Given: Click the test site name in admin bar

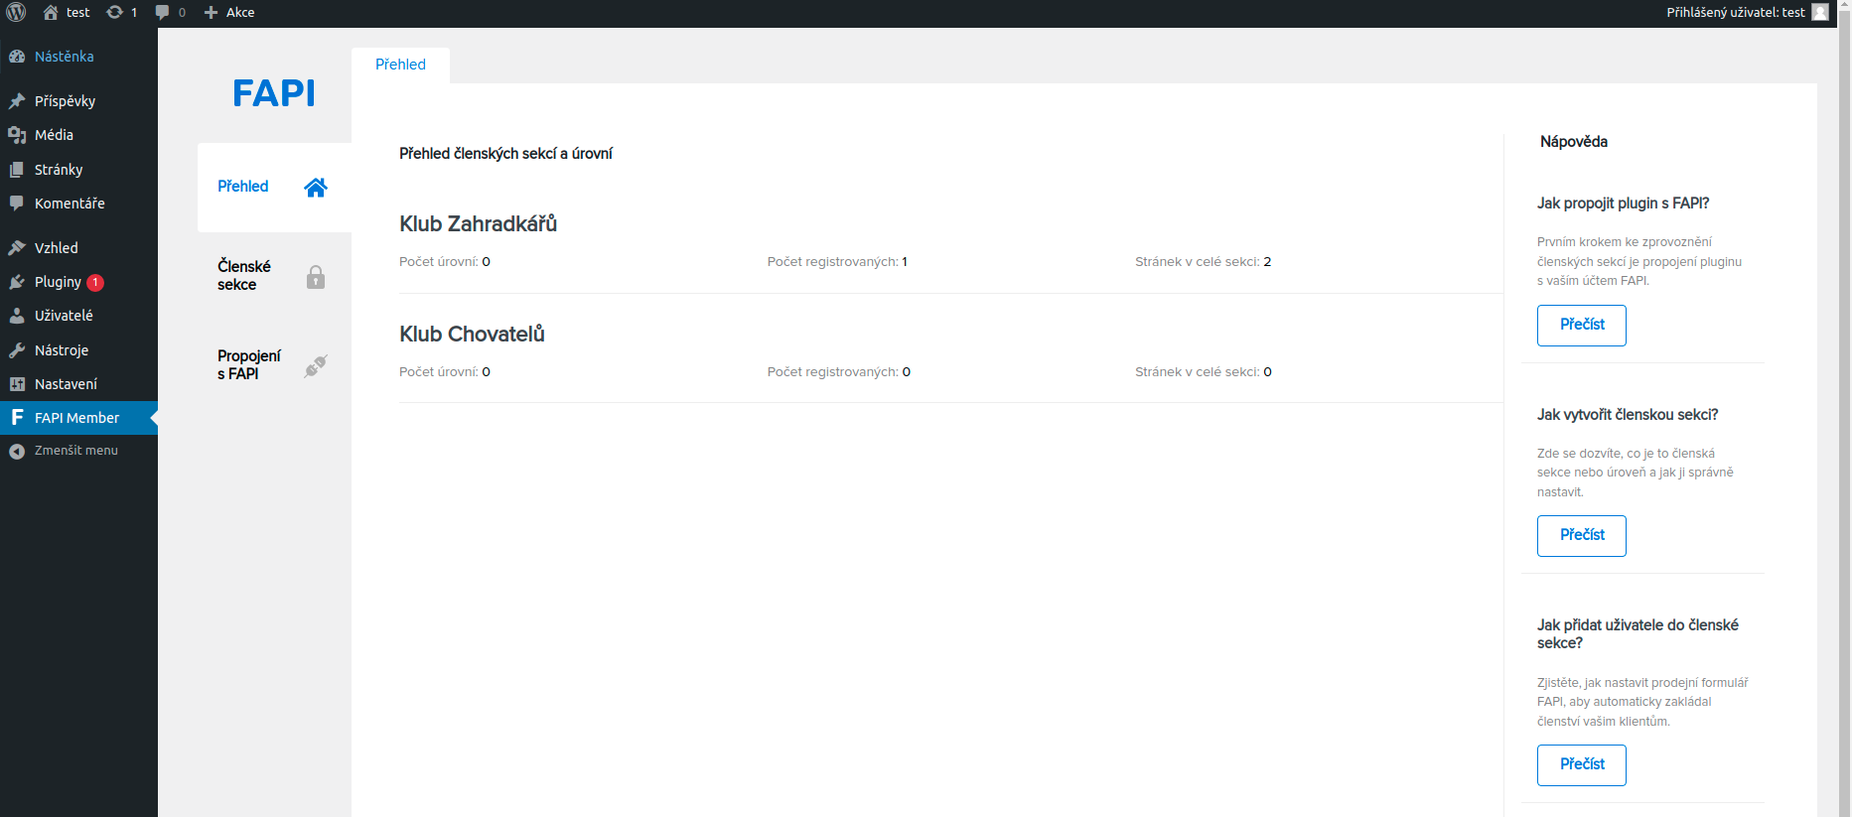Looking at the screenshot, I should coord(78,13).
